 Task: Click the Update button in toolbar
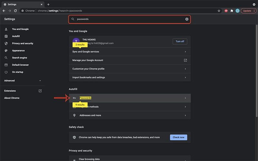247,11
